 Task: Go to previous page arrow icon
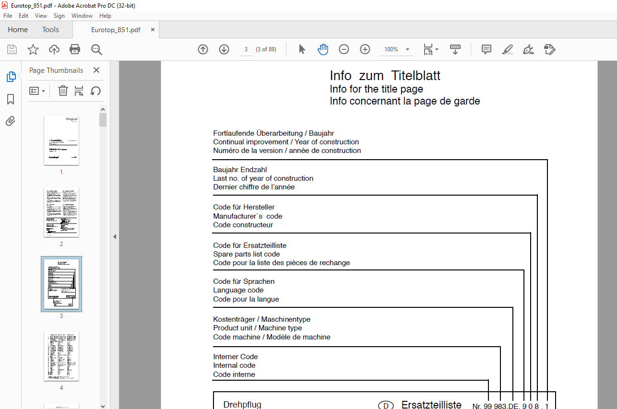(x=203, y=49)
